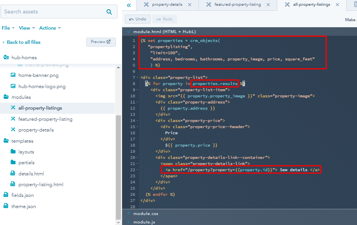Image resolution: width=357 pixels, height=225 pixels.
Task: Close the all-property-listings tab
Action: (x=337, y=5)
